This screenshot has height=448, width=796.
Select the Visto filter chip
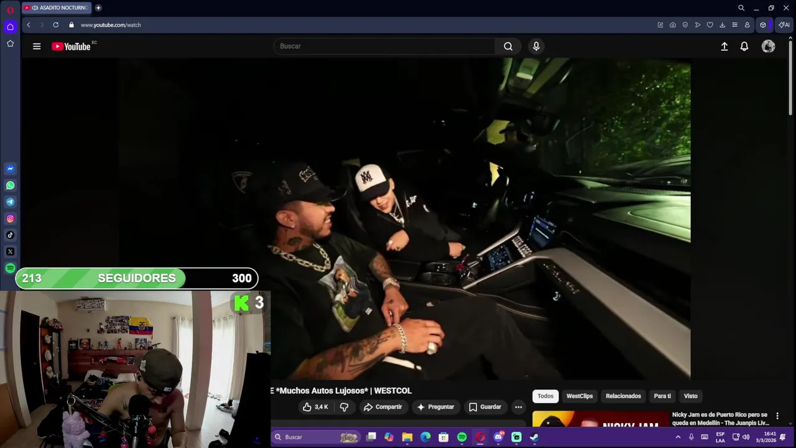click(x=691, y=396)
